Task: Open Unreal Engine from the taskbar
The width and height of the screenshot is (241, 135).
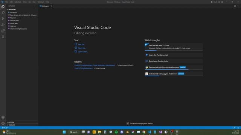Action: [166, 132]
